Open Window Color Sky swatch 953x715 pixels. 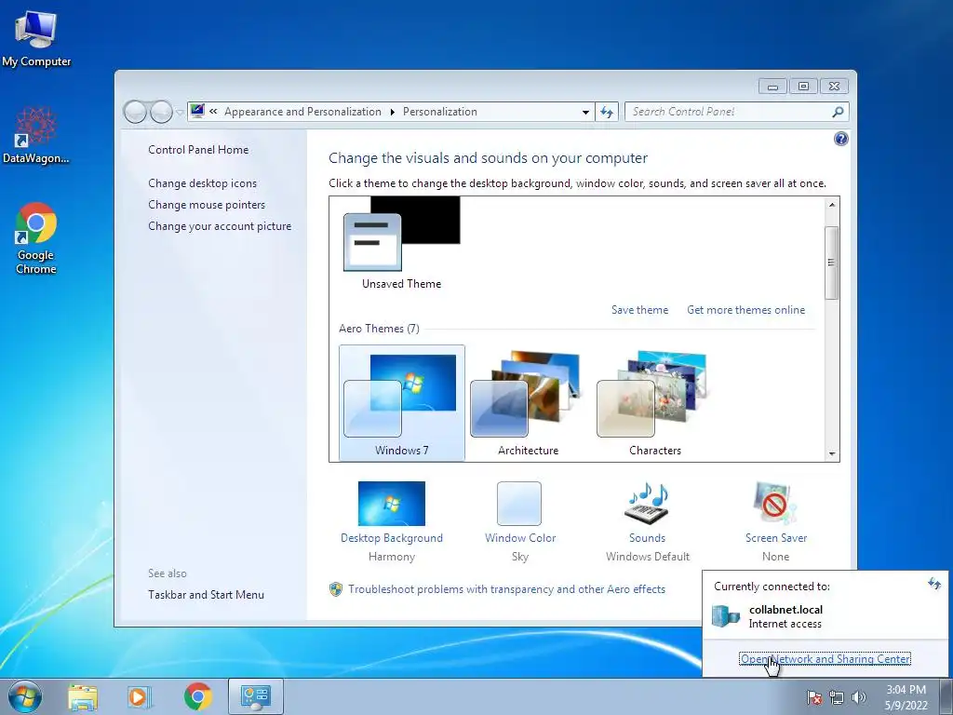(x=519, y=504)
